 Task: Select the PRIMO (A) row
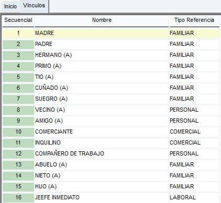pyautogui.click(x=111, y=66)
